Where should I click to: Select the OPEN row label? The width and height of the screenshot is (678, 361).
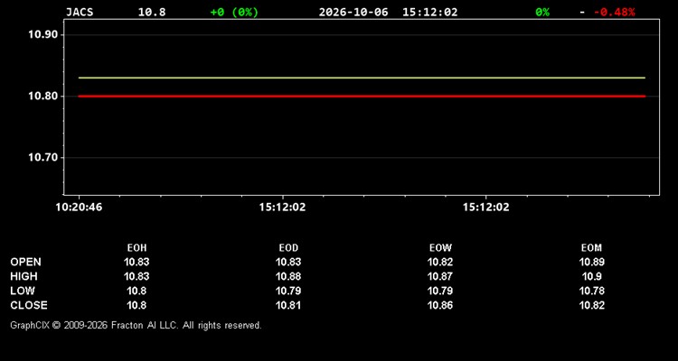point(26,262)
